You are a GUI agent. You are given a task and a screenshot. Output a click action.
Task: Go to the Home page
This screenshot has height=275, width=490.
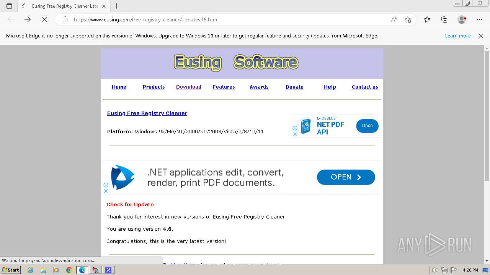[x=119, y=87]
